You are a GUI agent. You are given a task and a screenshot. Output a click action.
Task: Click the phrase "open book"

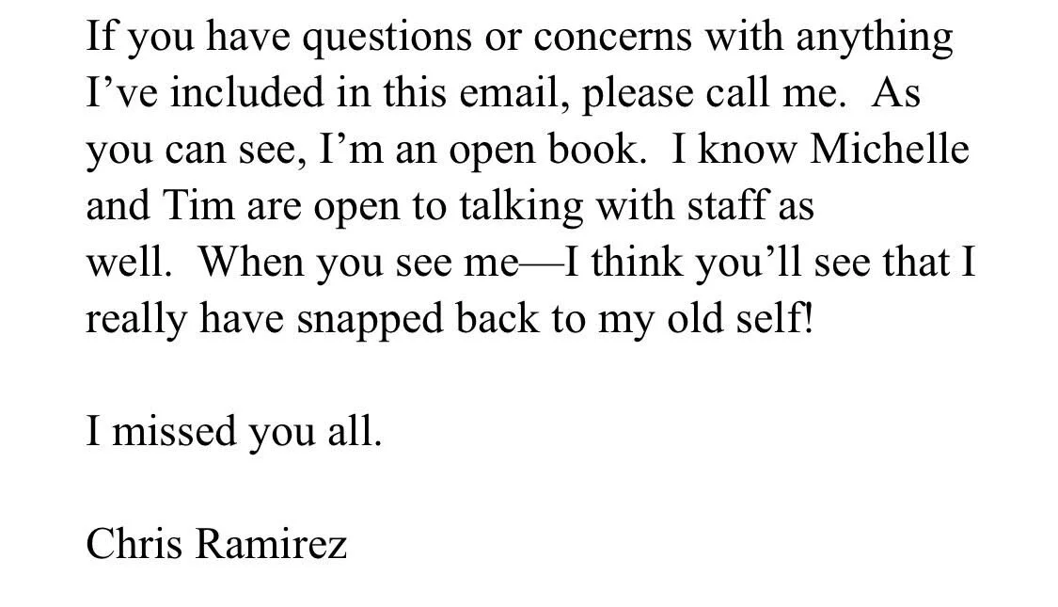544,150
